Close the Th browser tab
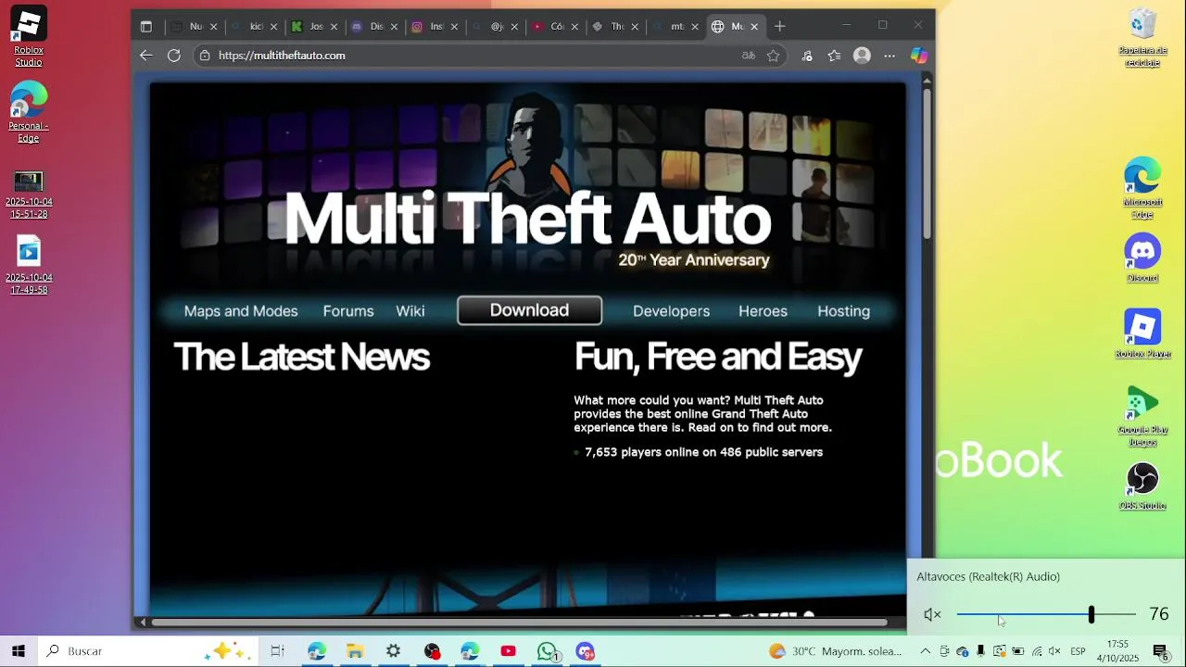The width and height of the screenshot is (1186, 667). [x=635, y=27]
